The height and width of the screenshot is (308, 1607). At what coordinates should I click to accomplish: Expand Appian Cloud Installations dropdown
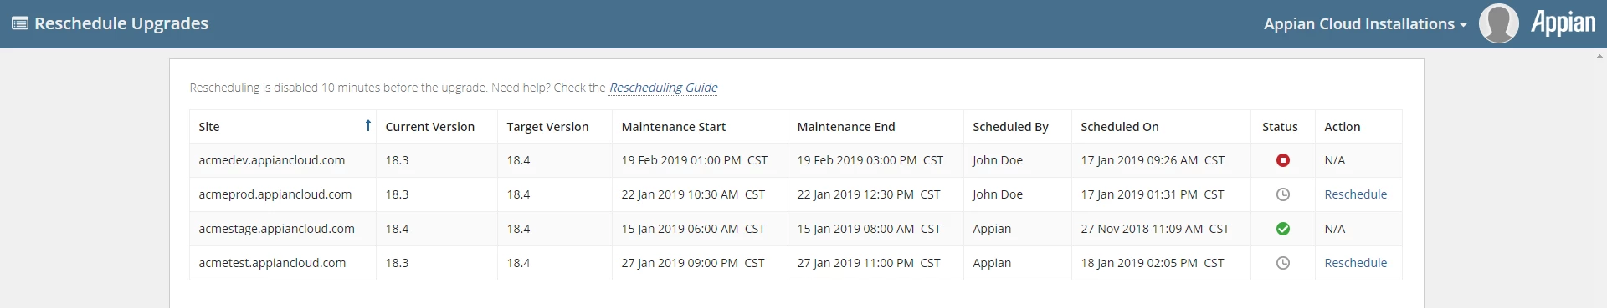click(x=1365, y=24)
